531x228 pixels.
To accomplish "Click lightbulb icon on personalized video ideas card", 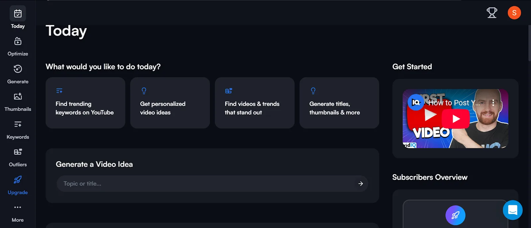I will pyautogui.click(x=144, y=91).
